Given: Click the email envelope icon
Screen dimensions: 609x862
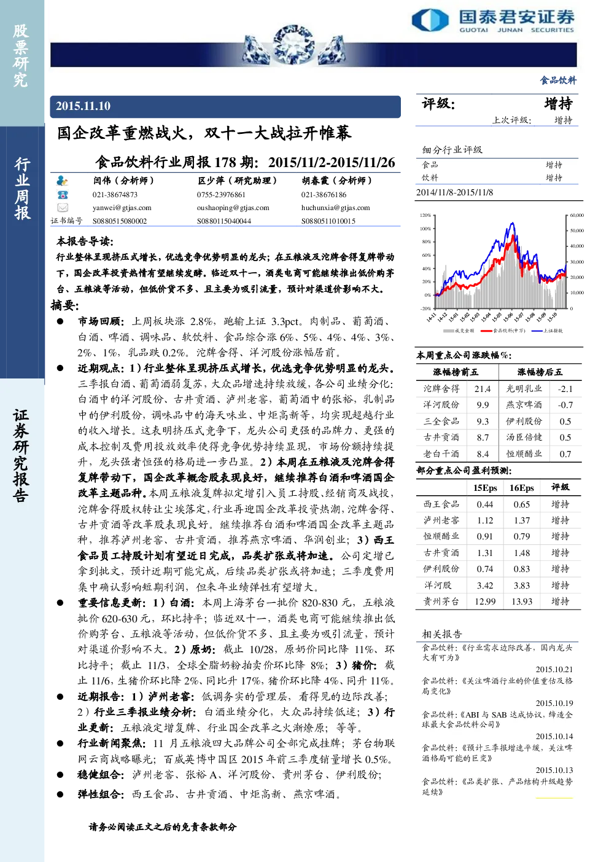Looking at the screenshot, I should click(x=62, y=208).
